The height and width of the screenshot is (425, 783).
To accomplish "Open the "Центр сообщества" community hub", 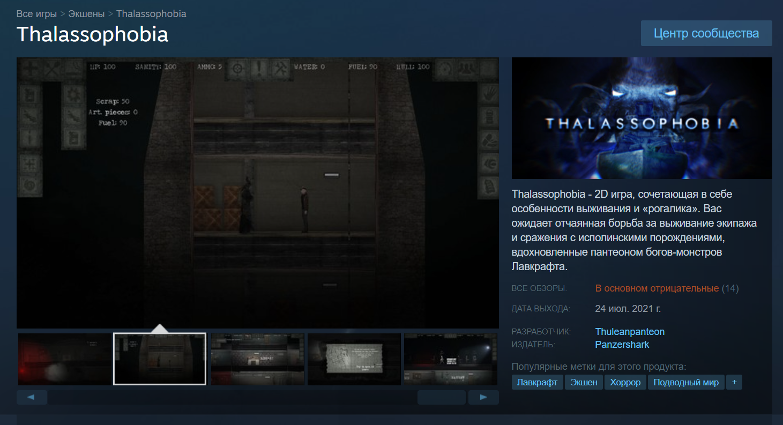I will click(706, 33).
